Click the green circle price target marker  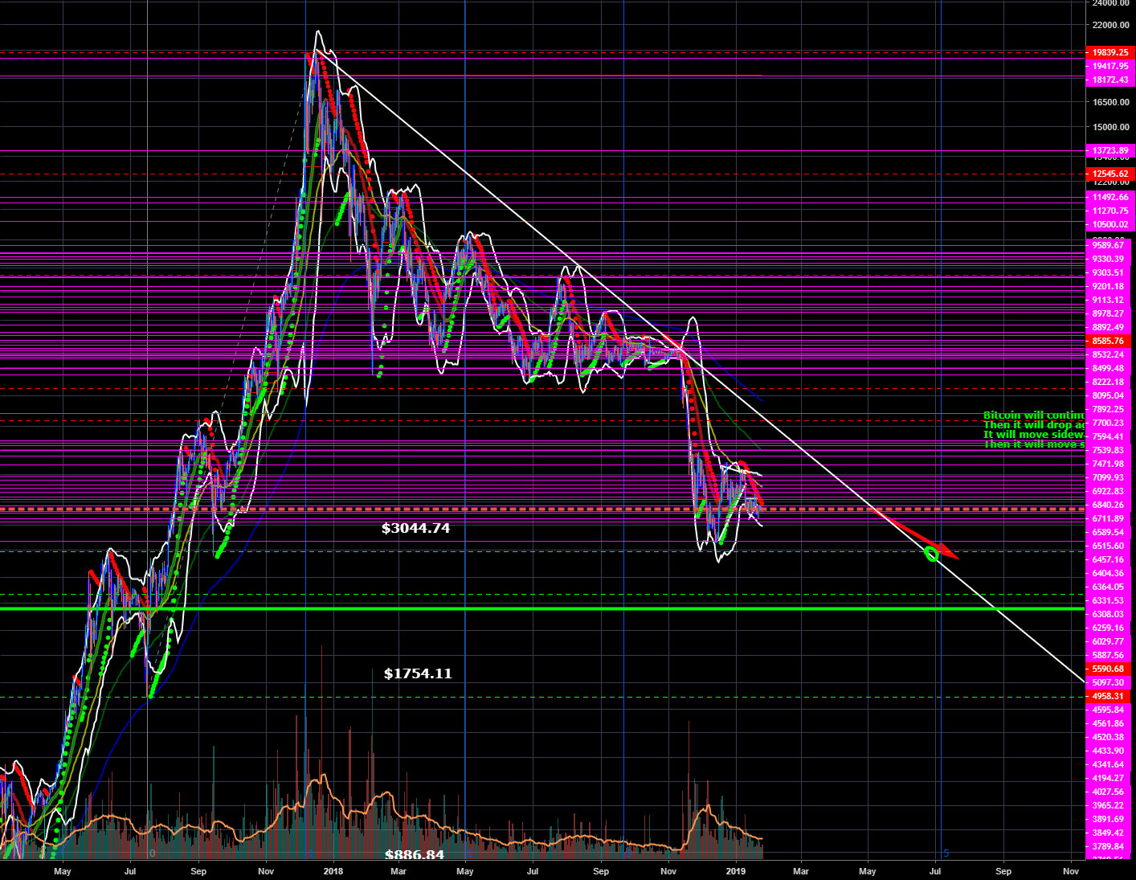[932, 555]
